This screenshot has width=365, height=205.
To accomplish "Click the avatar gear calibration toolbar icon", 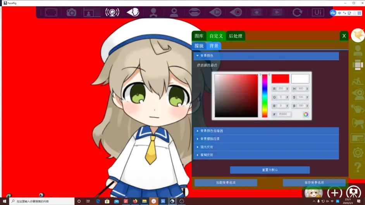I will [x=174, y=12].
